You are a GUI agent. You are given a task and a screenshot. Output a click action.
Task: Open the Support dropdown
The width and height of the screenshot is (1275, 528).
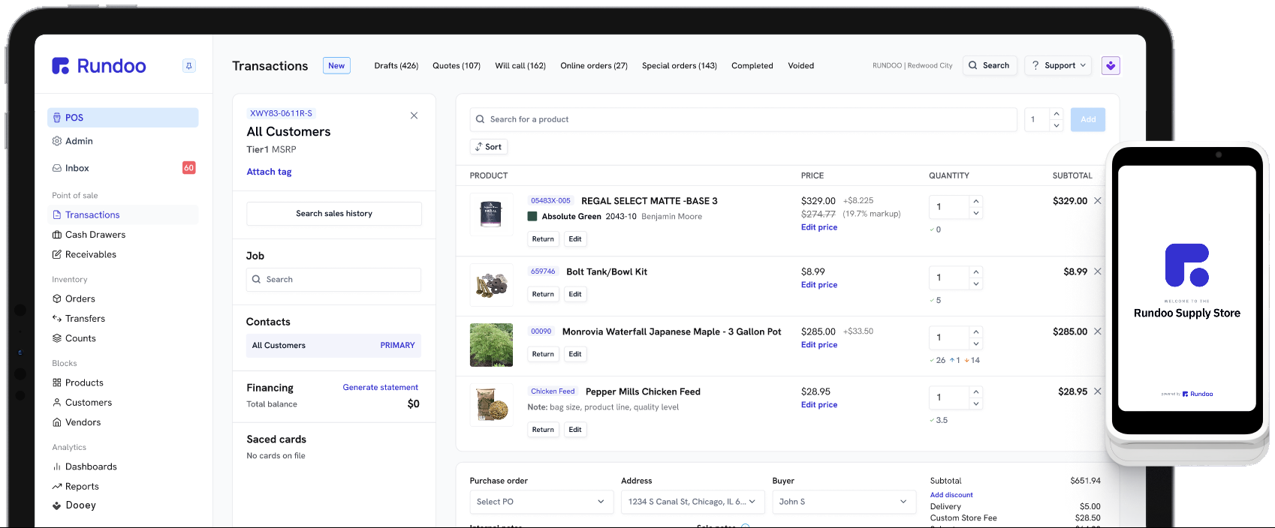1059,66
